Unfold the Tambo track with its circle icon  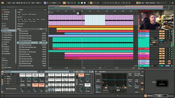[139, 49]
